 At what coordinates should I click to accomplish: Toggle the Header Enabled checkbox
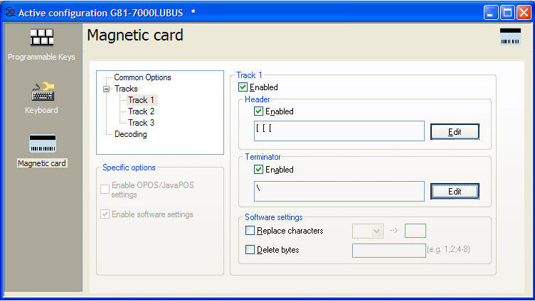(258, 111)
